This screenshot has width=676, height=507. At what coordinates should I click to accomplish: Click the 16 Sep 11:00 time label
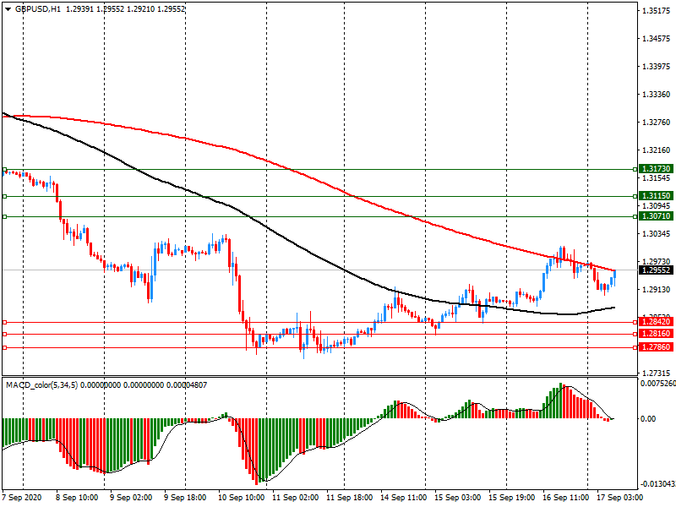[565, 498]
